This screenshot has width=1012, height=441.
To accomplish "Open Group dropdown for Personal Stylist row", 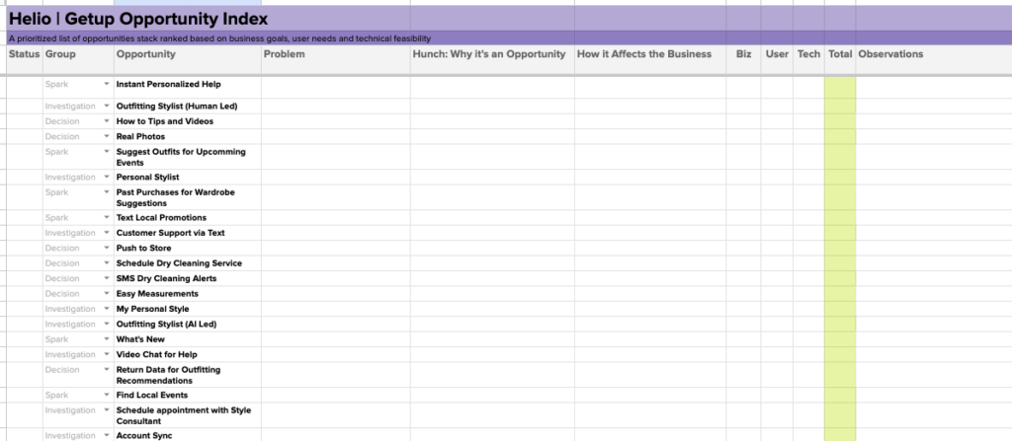I will click(x=107, y=178).
